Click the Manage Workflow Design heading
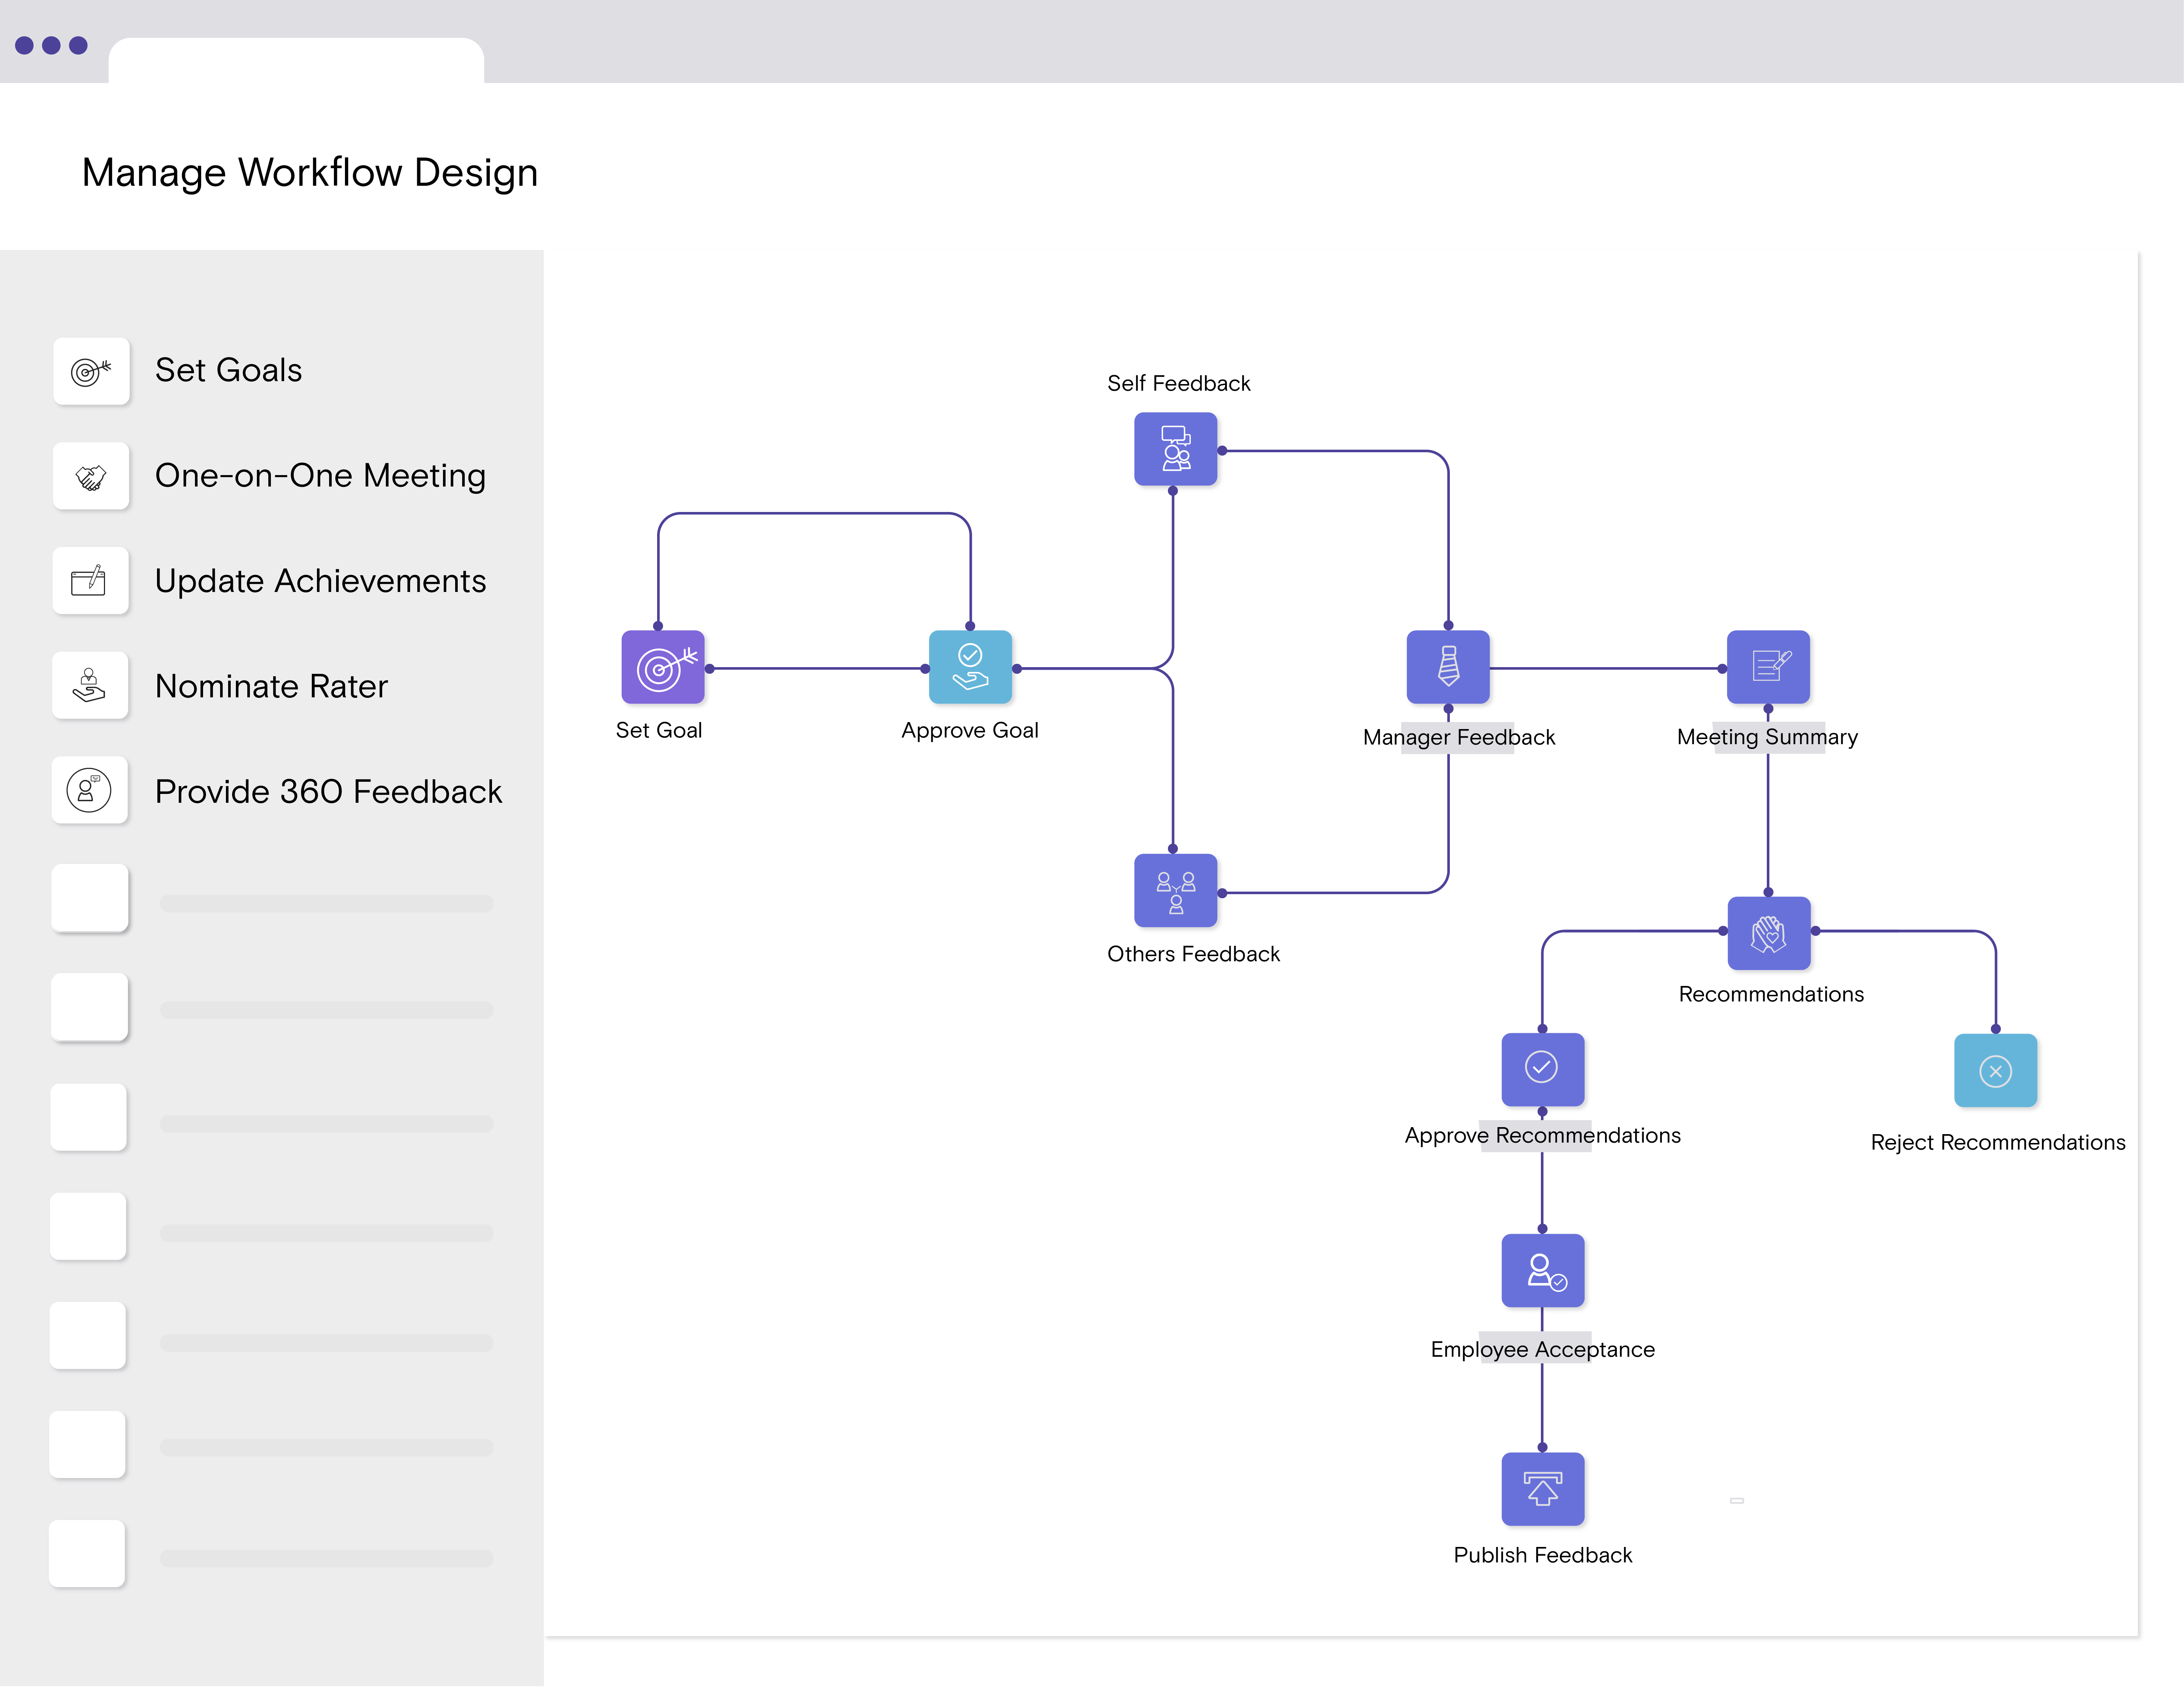Image resolution: width=2184 pixels, height=1687 pixels. click(x=310, y=173)
